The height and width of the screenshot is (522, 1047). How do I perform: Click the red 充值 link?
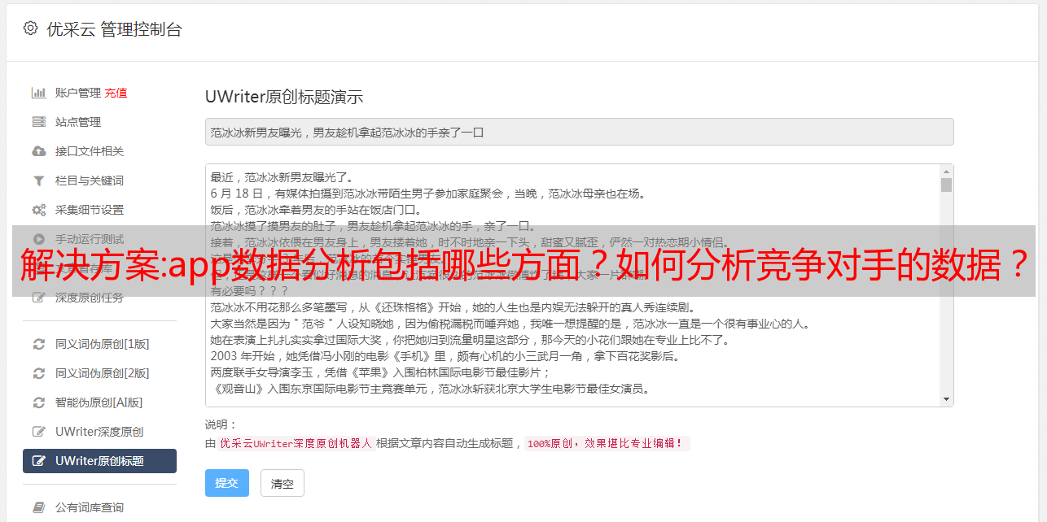(116, 93)
